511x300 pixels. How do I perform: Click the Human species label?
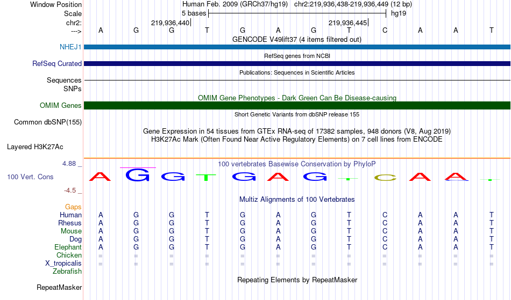click(x=70, y=215)
